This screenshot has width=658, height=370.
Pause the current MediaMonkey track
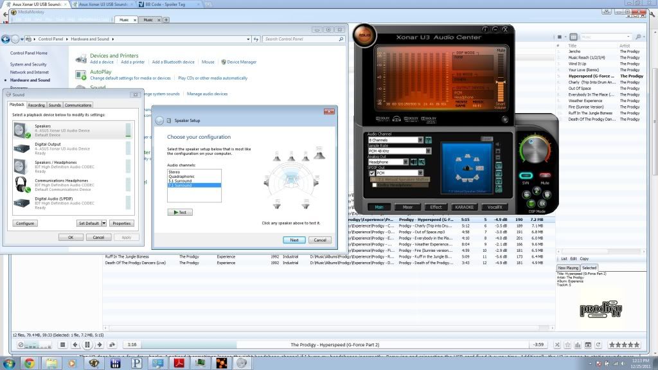87,345
